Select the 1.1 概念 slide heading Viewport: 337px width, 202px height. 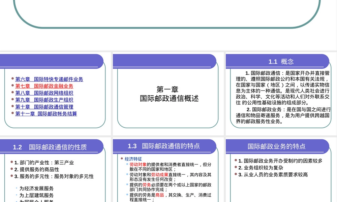click(281, 62)
